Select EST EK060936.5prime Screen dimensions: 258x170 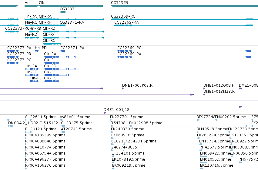point(128,135)
